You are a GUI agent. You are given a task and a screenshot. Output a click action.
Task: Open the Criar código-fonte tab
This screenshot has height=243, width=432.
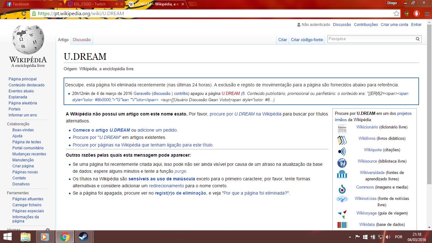point(307,40)
